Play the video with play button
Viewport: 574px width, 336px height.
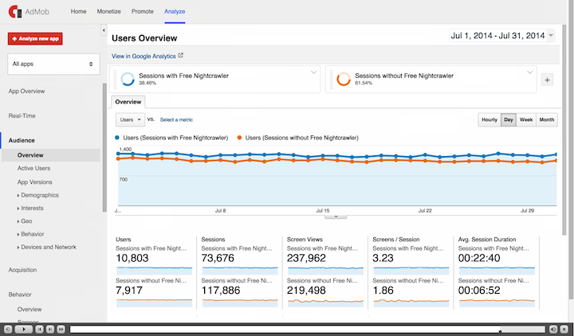24,330
